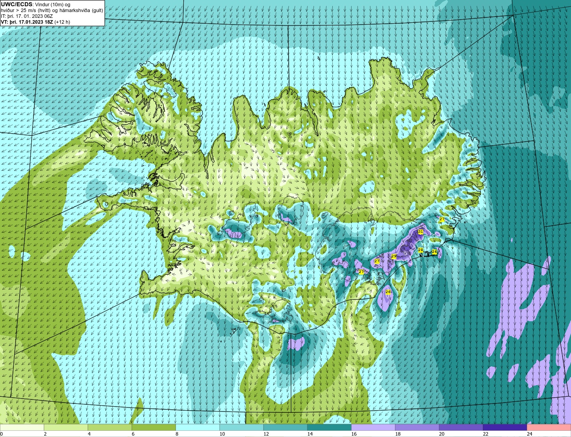The image size is (571, 437).
Task: Pick the pale cyan 8–10 scale swatch
Action: tap(198, 428)
